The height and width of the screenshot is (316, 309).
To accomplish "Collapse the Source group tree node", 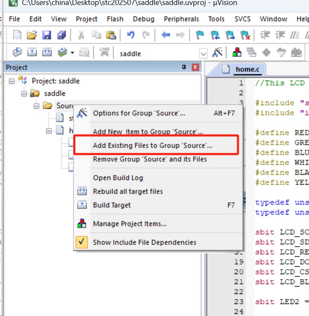I will 36,106.
